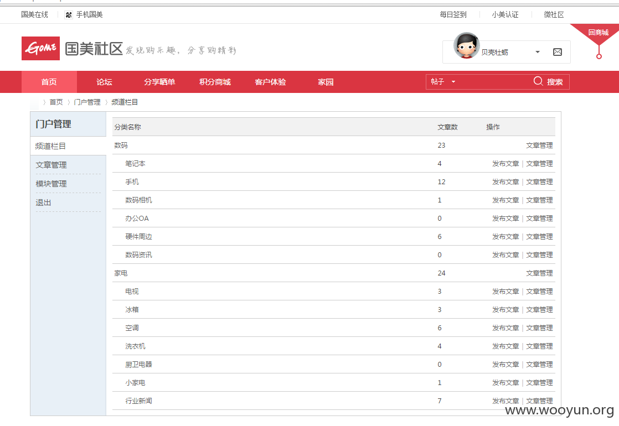Click 文章管理 for 办公OA row
Screen dimensions: 619x426
tap(539, 219)
